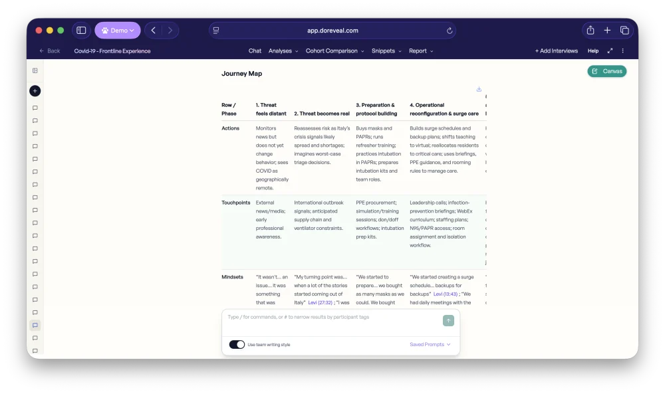Select '4. Operational reconfiguration & surge care' header
The image size is (665, 394).
[444, 110]
